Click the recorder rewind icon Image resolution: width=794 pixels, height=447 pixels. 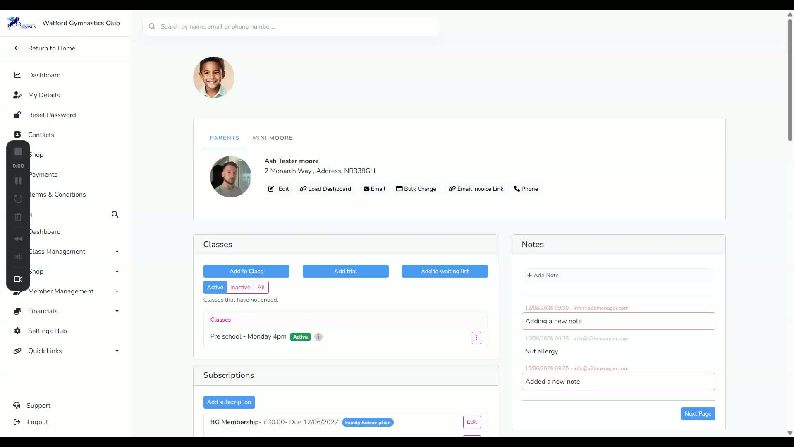pos(18,239)
